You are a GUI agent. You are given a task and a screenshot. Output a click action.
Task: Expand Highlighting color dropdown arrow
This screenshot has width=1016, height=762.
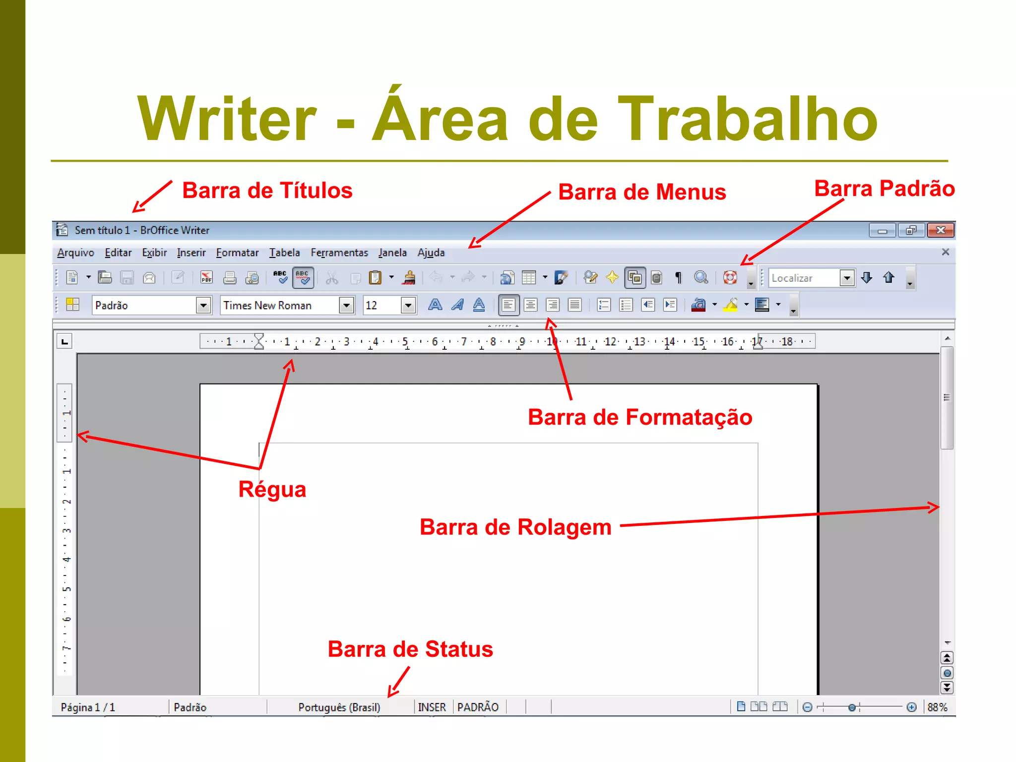point(747,305)
